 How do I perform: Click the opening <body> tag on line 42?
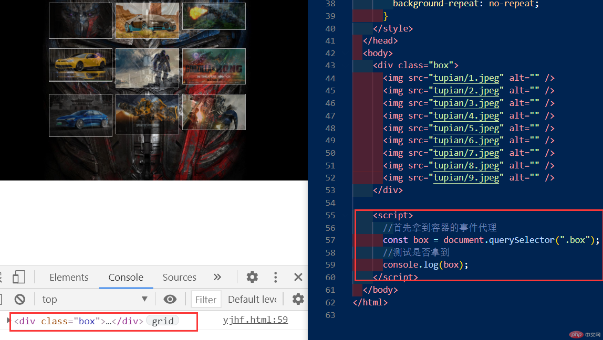tap(378, 53)
